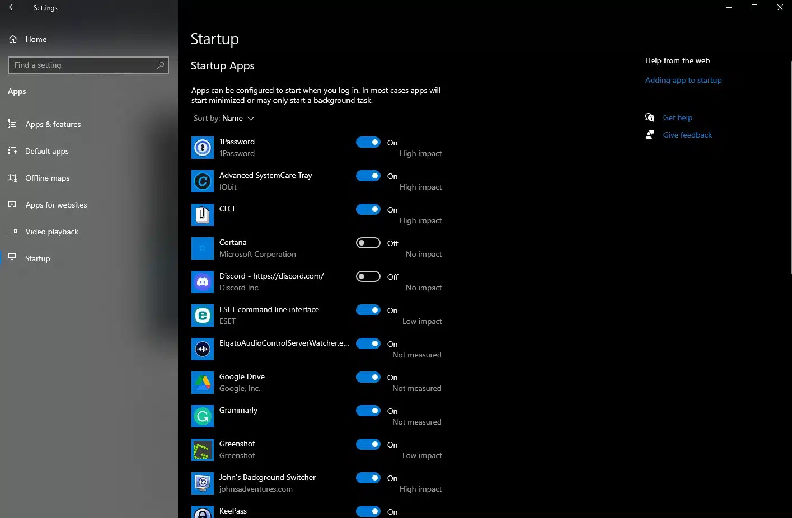Click the Give feedback link
Screen dimensions: 792x518
tap(687, 135)
